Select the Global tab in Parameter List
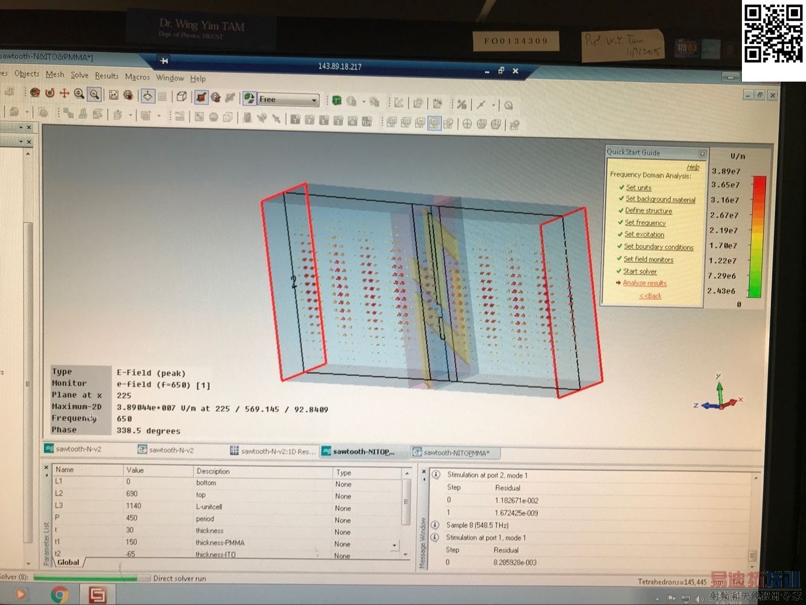 68,562
